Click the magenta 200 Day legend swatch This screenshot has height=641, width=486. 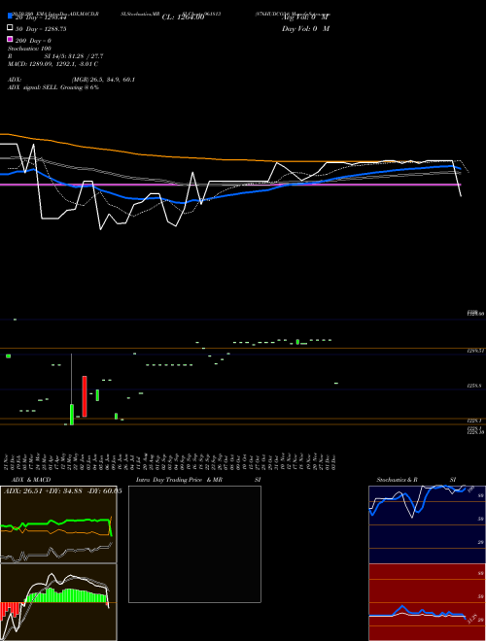pos(10,39)
